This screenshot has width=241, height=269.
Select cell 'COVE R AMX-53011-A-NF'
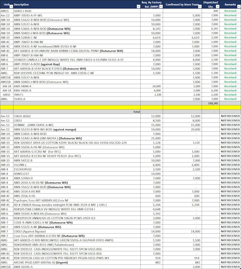77,223
